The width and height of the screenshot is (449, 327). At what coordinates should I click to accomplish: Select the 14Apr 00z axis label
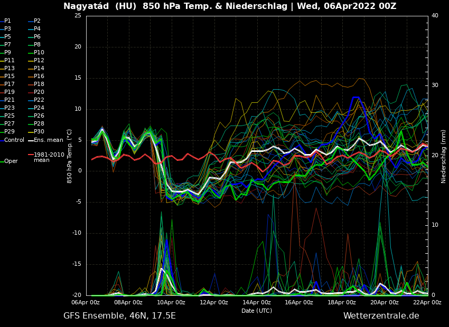(257, 303)
